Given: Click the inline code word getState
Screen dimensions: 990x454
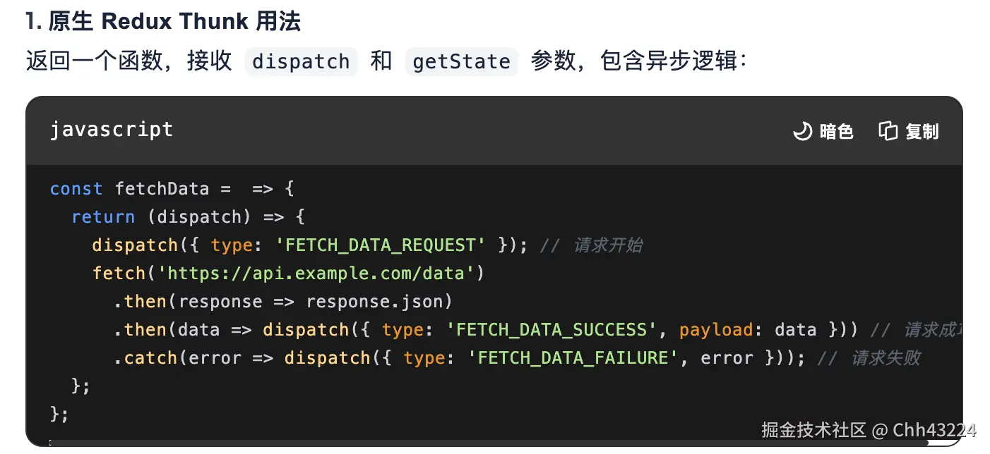Looking at the screenshot, I should (x=461, y=61).
